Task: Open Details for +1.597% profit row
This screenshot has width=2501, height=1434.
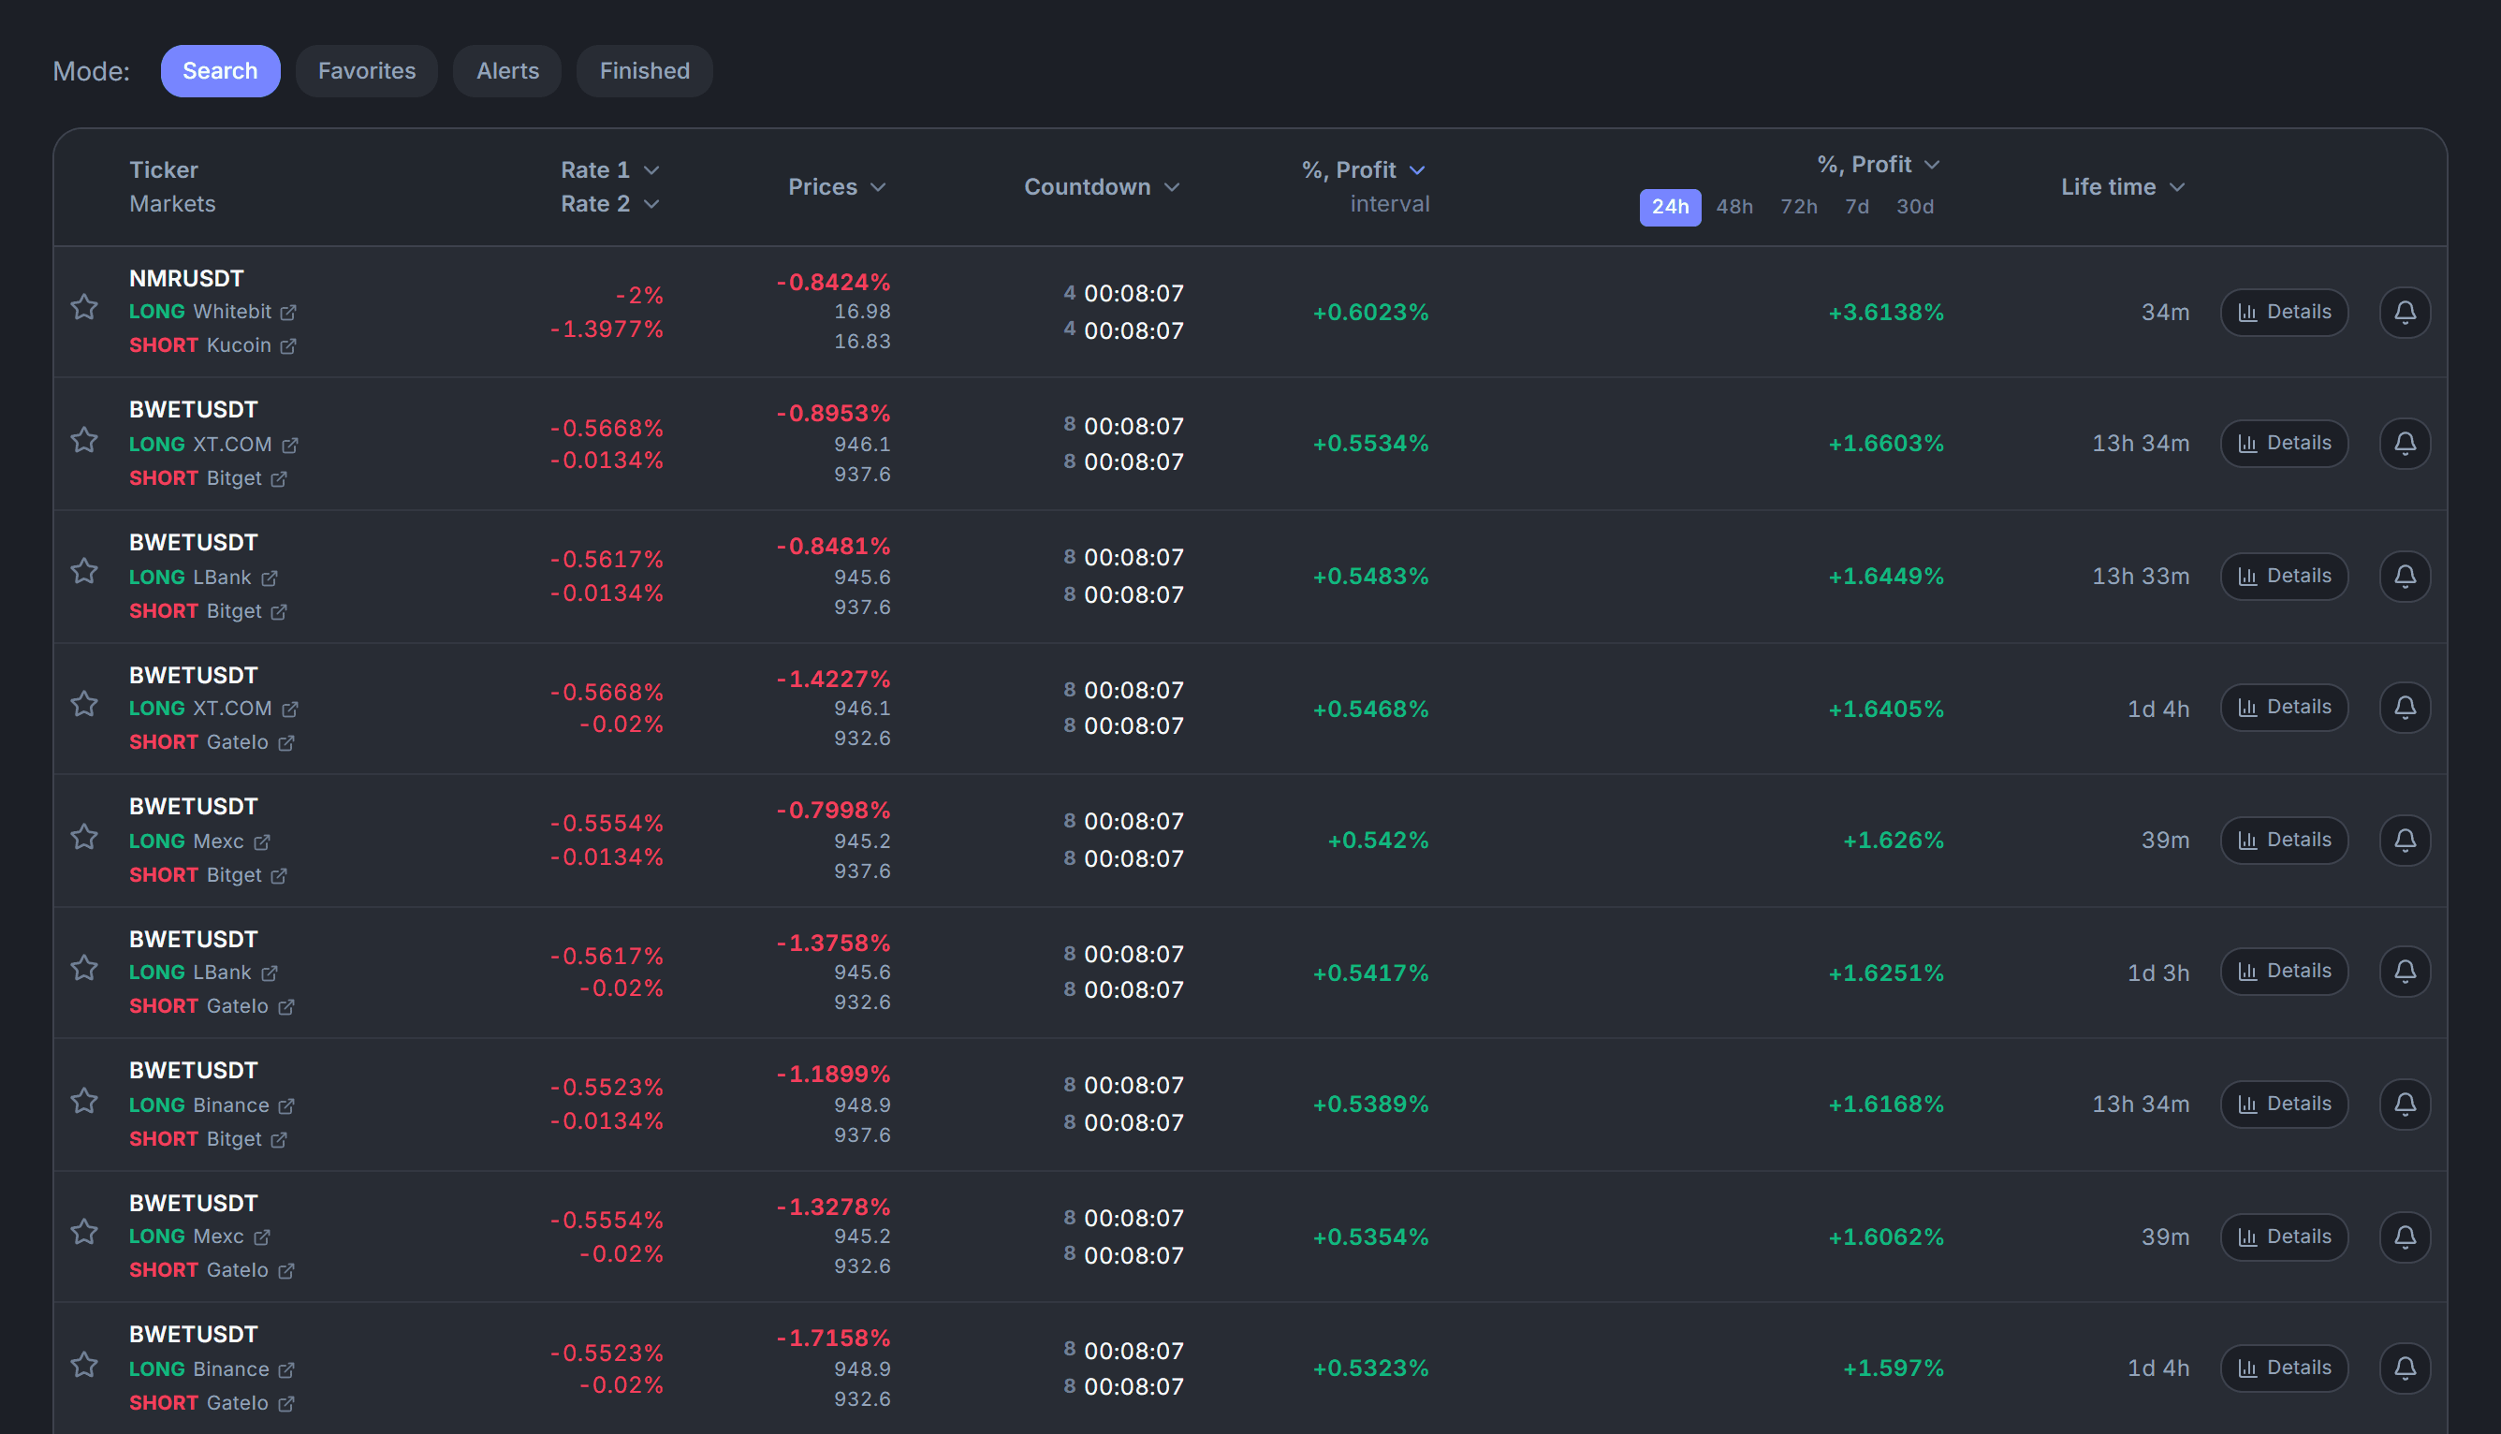Action: coord(2284,1368)
